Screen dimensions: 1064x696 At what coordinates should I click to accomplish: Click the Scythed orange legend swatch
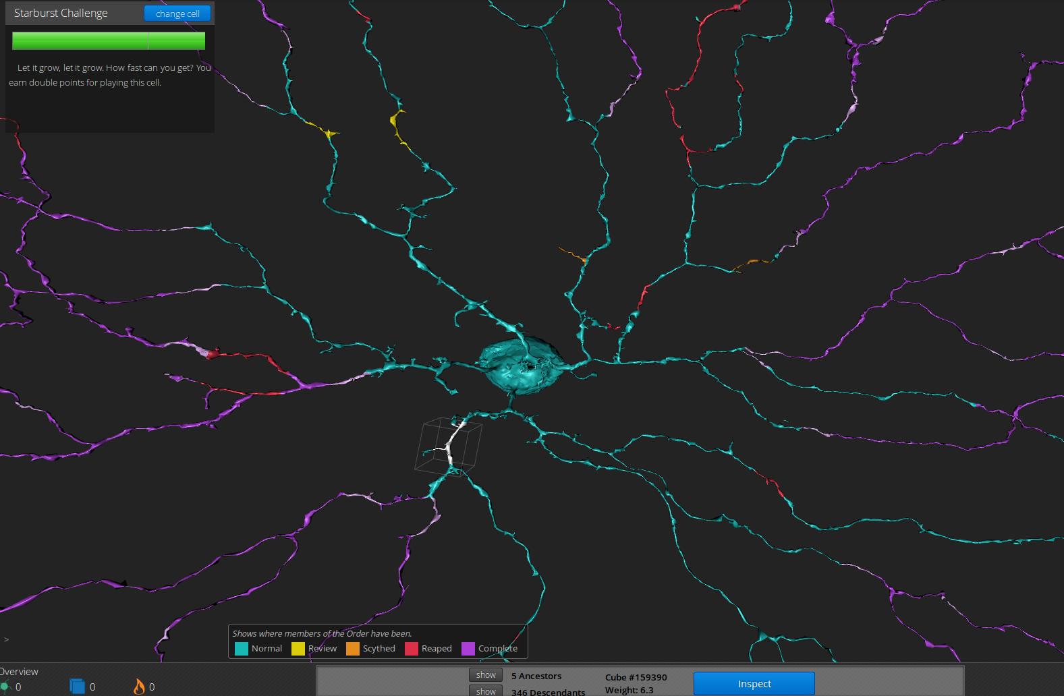click(353, 649)
